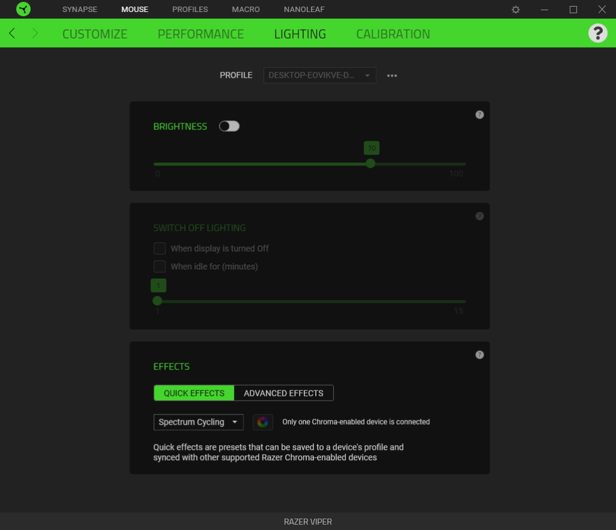Screen dimensions: 616x530
Task: Go back using the left arrow
Action: tap(13, 33)
